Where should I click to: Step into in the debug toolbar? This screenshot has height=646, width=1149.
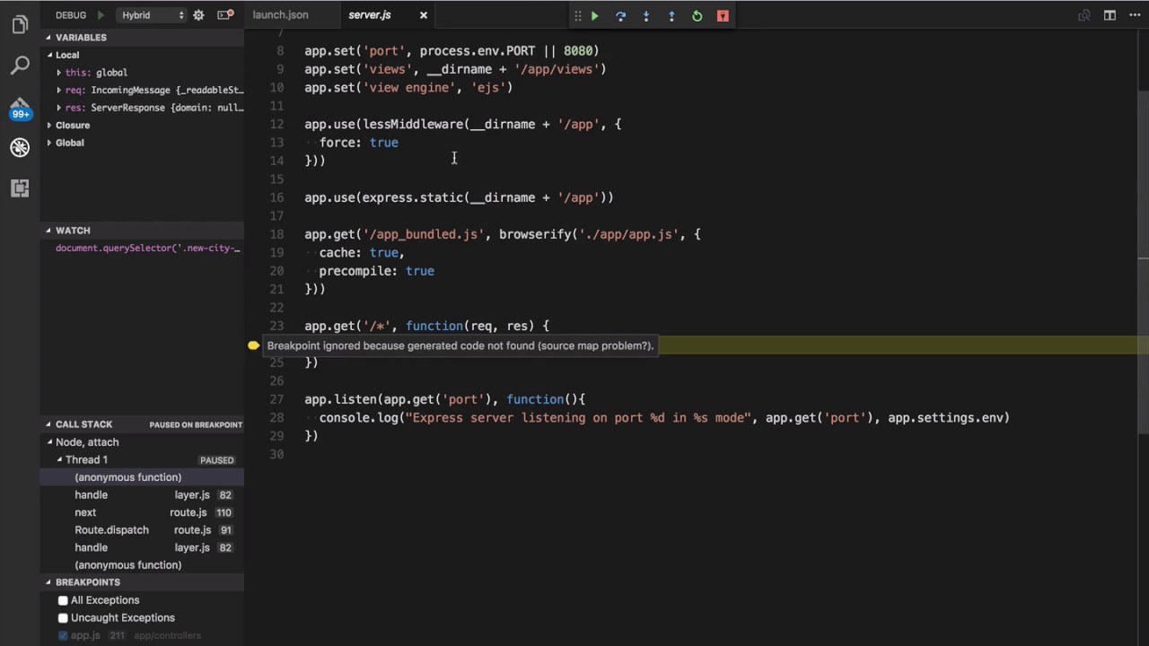coord(645,16)
